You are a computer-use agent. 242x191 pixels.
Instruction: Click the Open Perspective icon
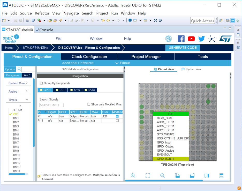(x=221, y=20)
